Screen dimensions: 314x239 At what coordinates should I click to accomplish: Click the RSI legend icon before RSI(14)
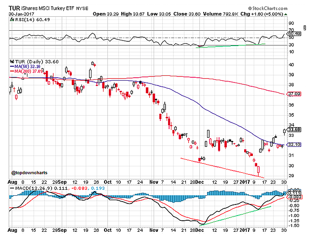(x=12, y=20)
